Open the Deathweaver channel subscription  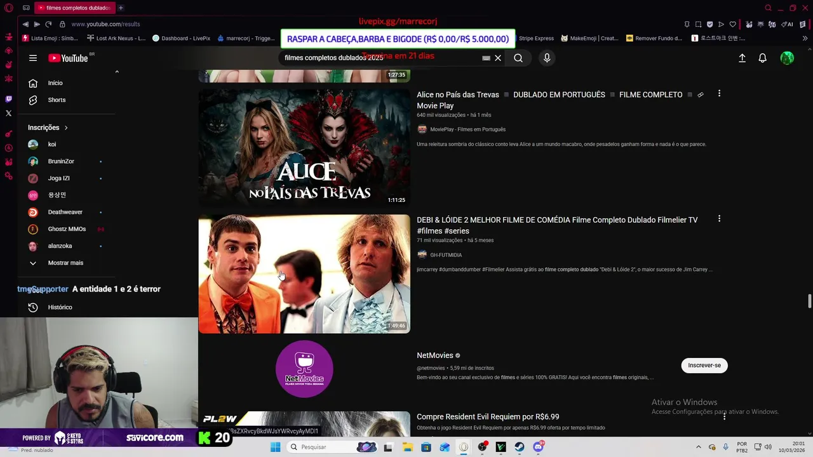point(67,212)
